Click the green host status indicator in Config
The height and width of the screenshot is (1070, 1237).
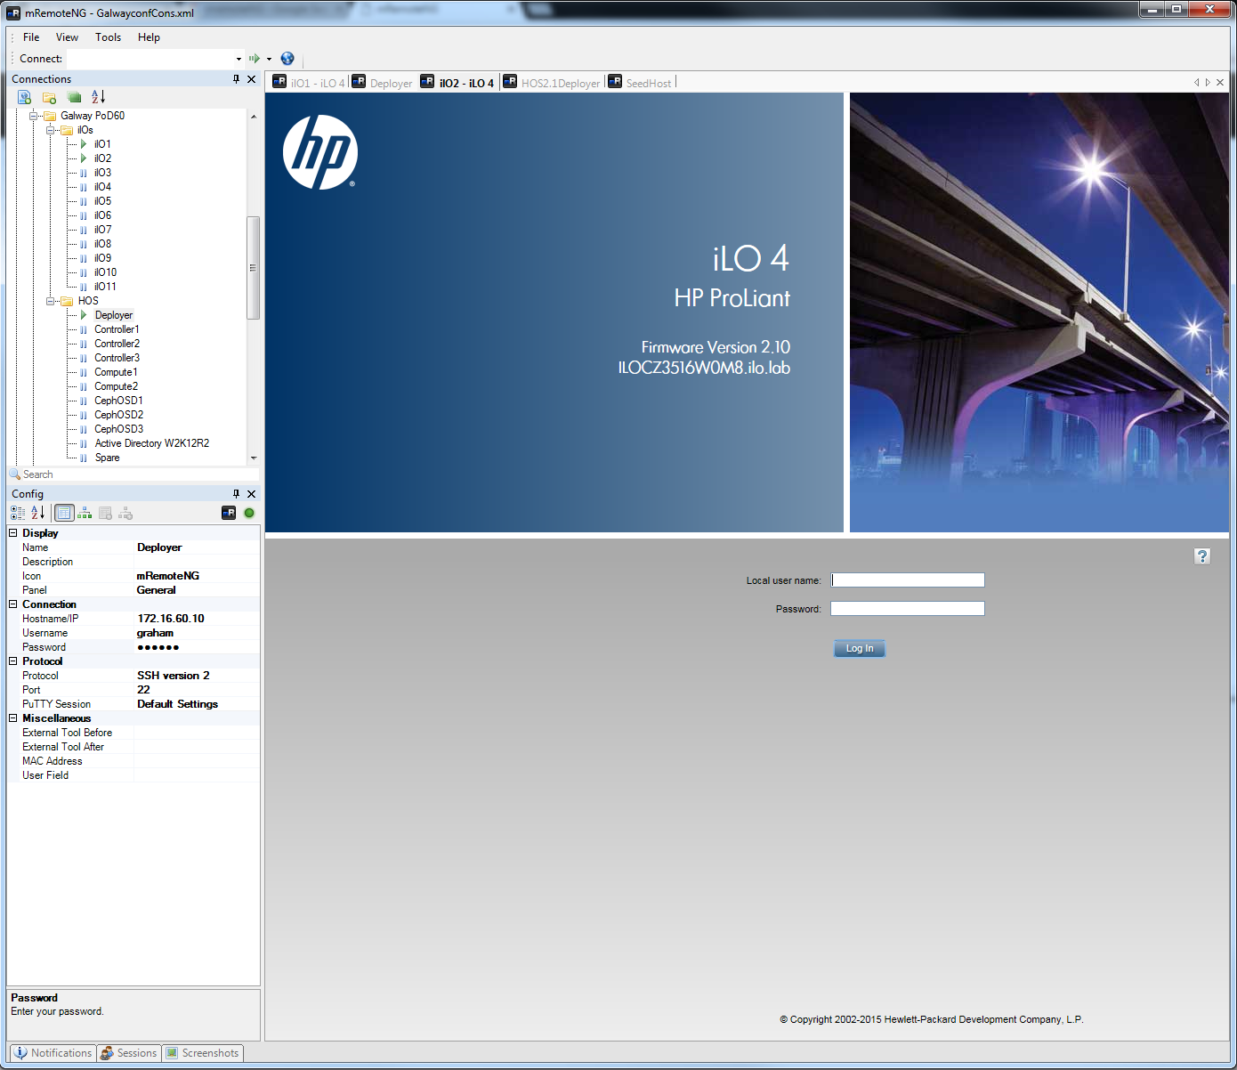coord(249,513)
